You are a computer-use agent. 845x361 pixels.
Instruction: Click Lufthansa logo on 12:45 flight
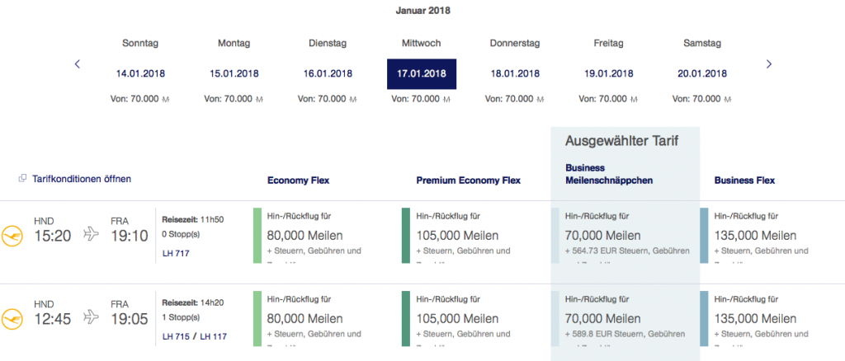[x=12, y=317]
